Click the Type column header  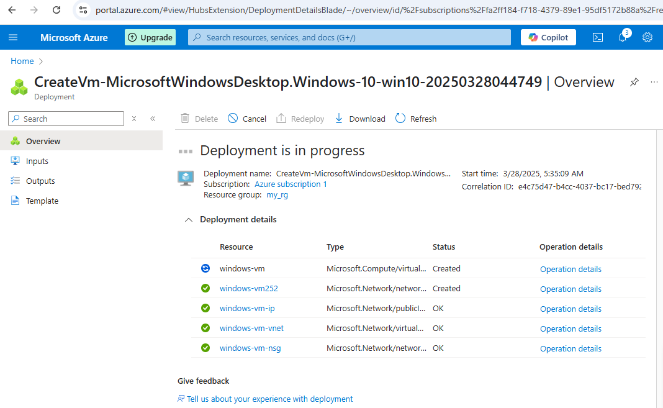pyautogui.click(x=335, y=247)
